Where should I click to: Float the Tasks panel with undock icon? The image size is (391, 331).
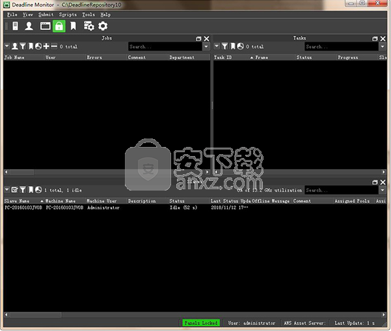click(375, 38)
